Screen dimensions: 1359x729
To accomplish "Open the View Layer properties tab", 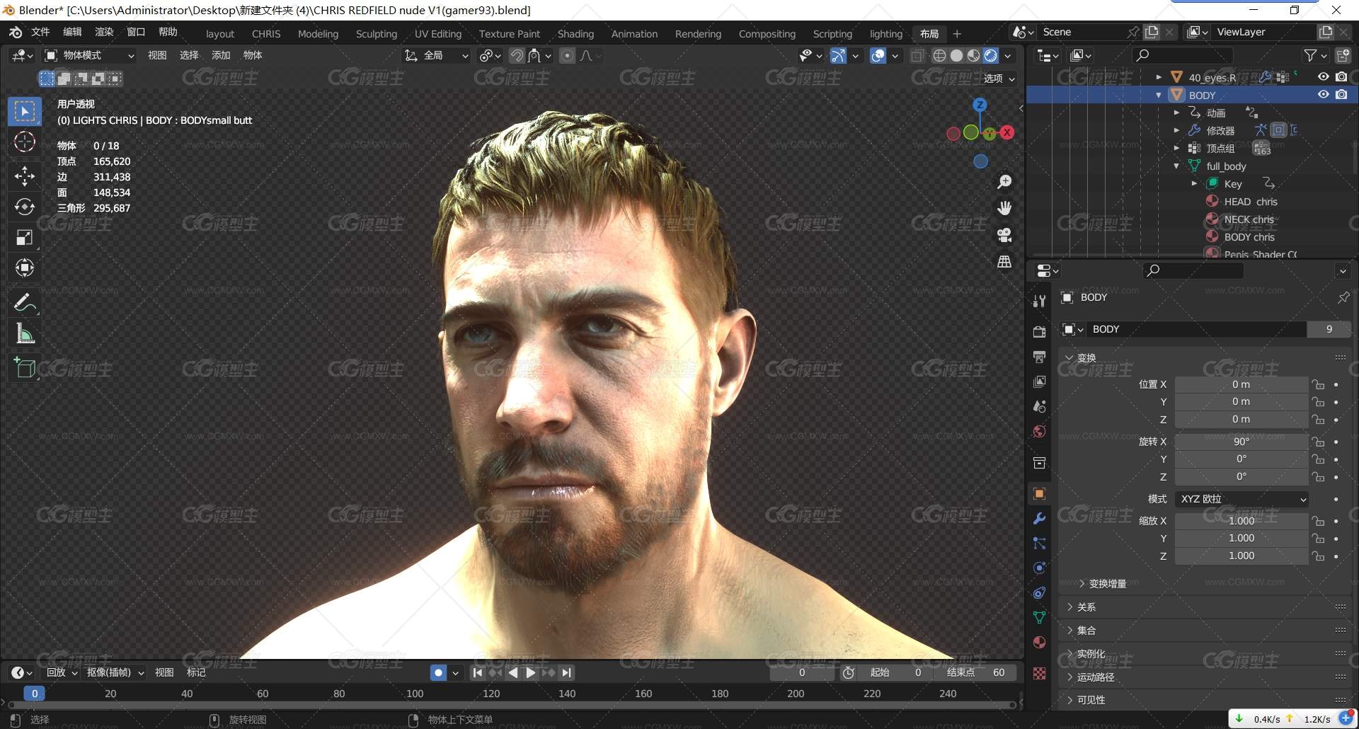I will pyautogui.click(x=1039, y=381).
